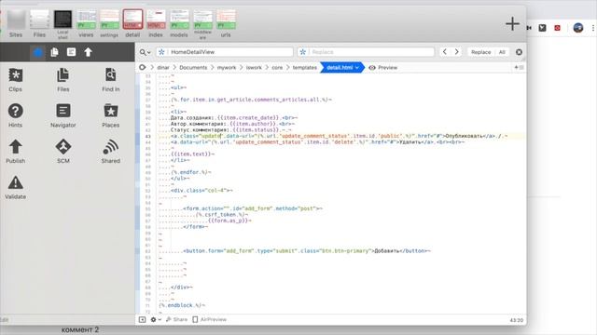Toggle AirPreview in the status bar

click(x=209, y=320)
